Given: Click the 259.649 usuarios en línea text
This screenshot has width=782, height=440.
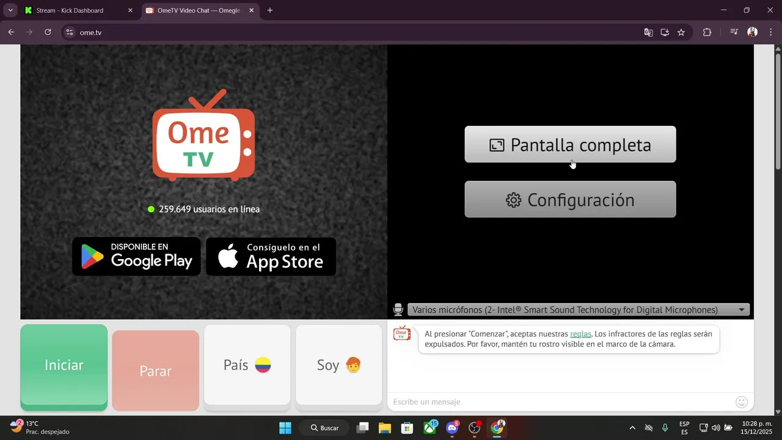Looking at the screenshot, I should click(209, 209).
